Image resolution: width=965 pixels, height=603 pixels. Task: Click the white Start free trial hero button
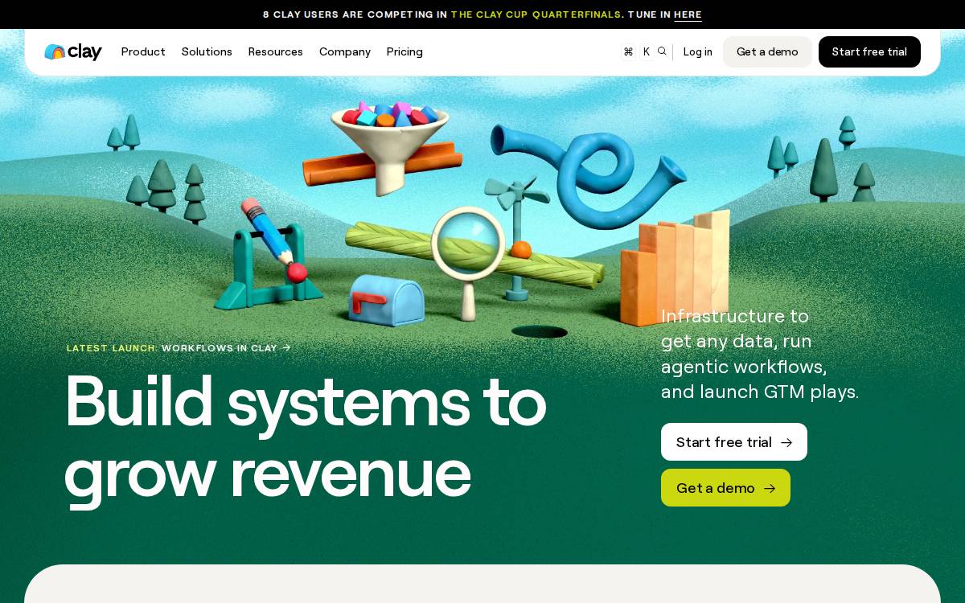pyautogui.click(x=734, y=442)
